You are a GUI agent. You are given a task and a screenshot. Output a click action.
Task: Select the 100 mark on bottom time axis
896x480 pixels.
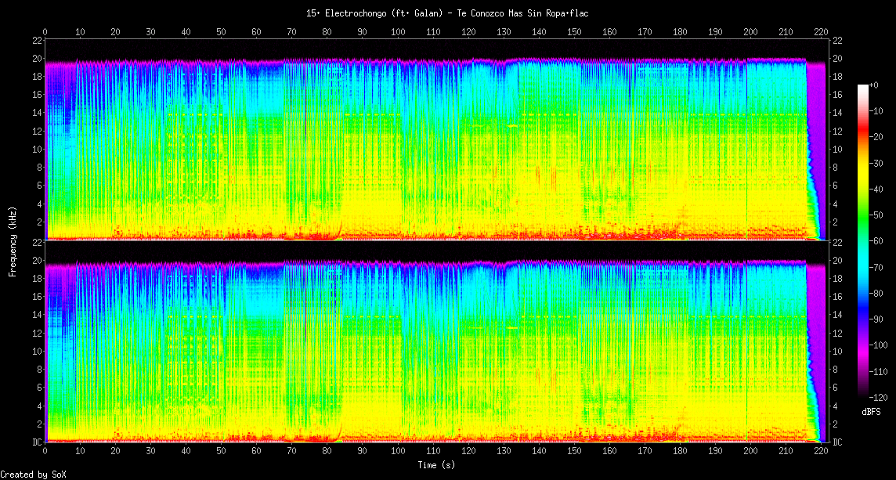tap(398, 452)
